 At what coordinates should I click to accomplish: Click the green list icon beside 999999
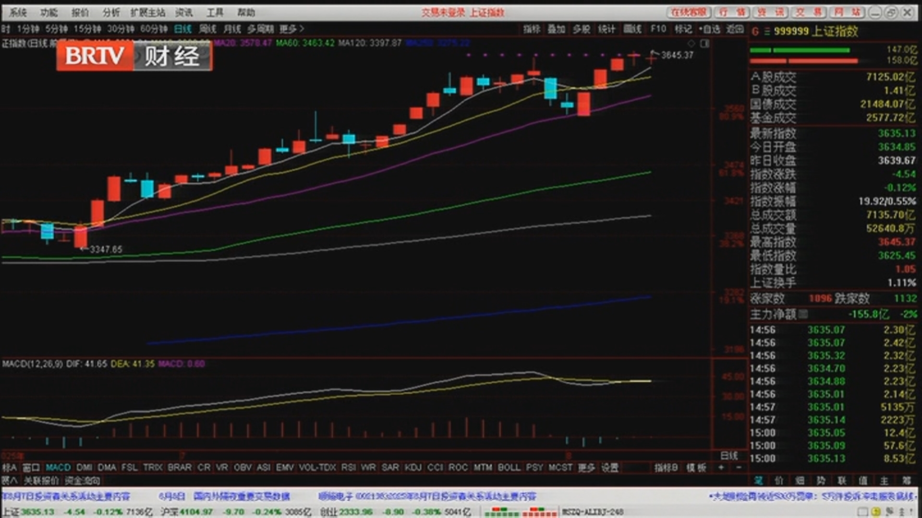pyautogui.click(x=767, y=32)
